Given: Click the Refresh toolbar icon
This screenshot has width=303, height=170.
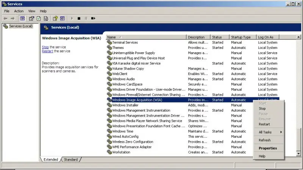Looking at the screenshot, I should click(39, 18).
